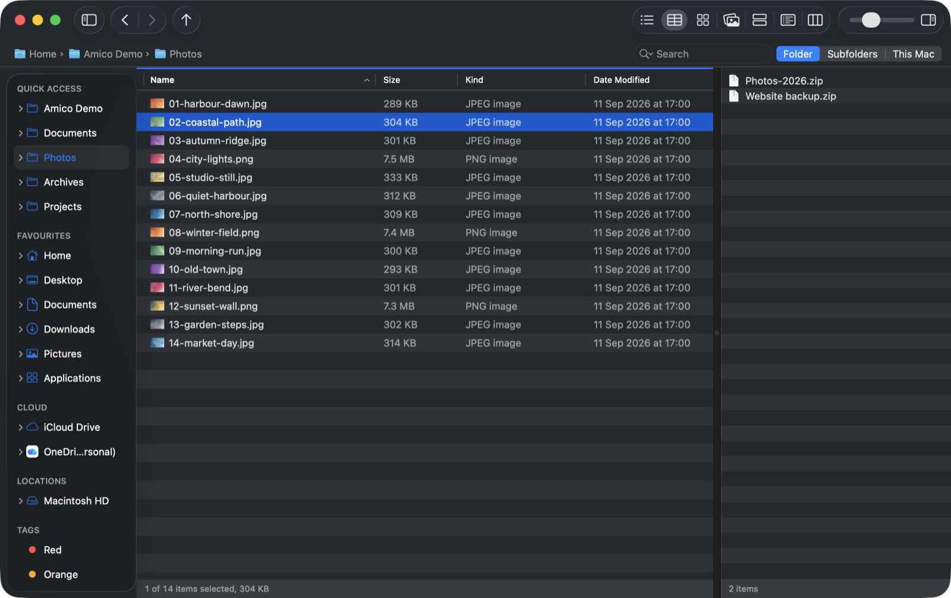Click the Desktop icon in Favourites

(33, 280)
